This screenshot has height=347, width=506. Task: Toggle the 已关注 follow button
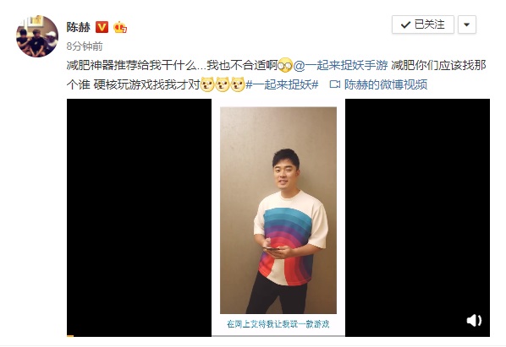coord(423,24)
